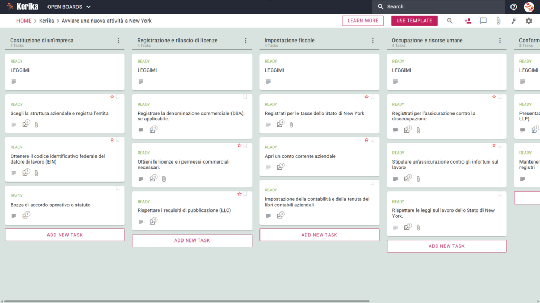Open card Rispettare le leggi sul lavoro dello Stato
Image resolution: width=540 pixels, height=303 pixels.
(x=446, y=214)
